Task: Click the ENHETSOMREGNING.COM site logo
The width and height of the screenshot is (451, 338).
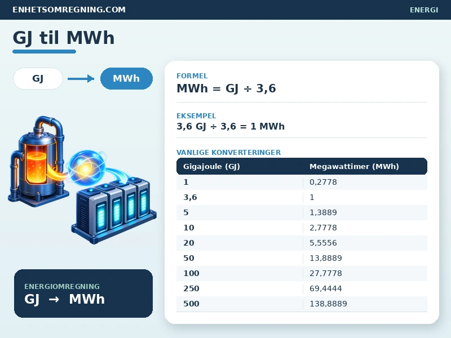Action: tap(69, 10)
